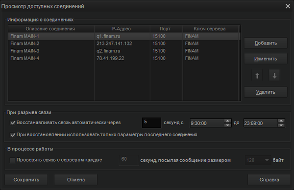Click the Порт column header
The width and height of the screenshot is (294, 190).
coord(166,29)
